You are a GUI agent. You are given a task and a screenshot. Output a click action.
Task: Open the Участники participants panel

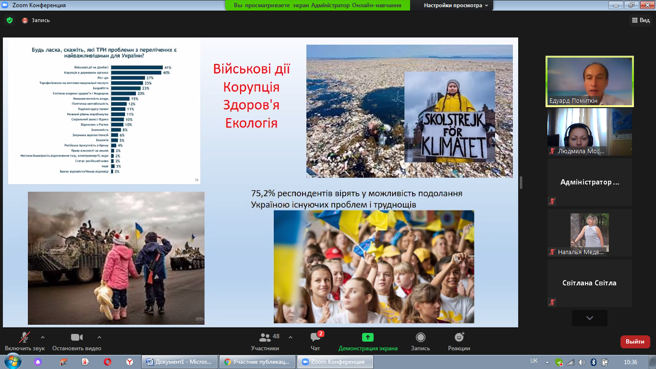(265, 337)
